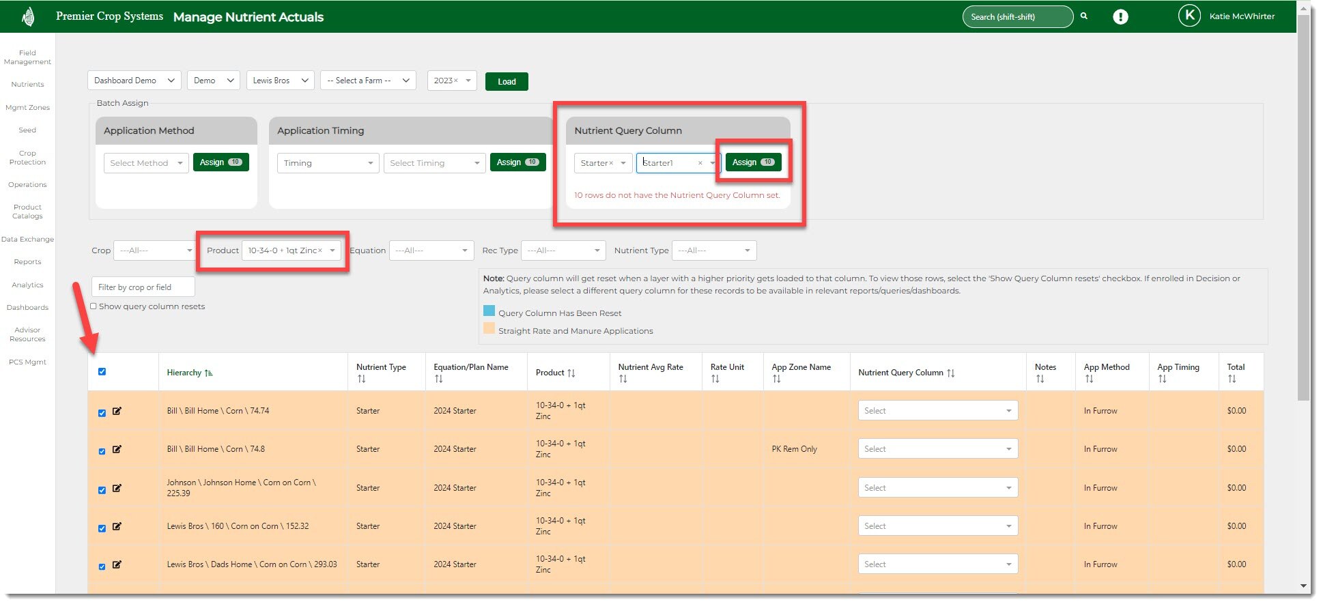Open edit icon for Johnson Home row

[x=117, y=488]
